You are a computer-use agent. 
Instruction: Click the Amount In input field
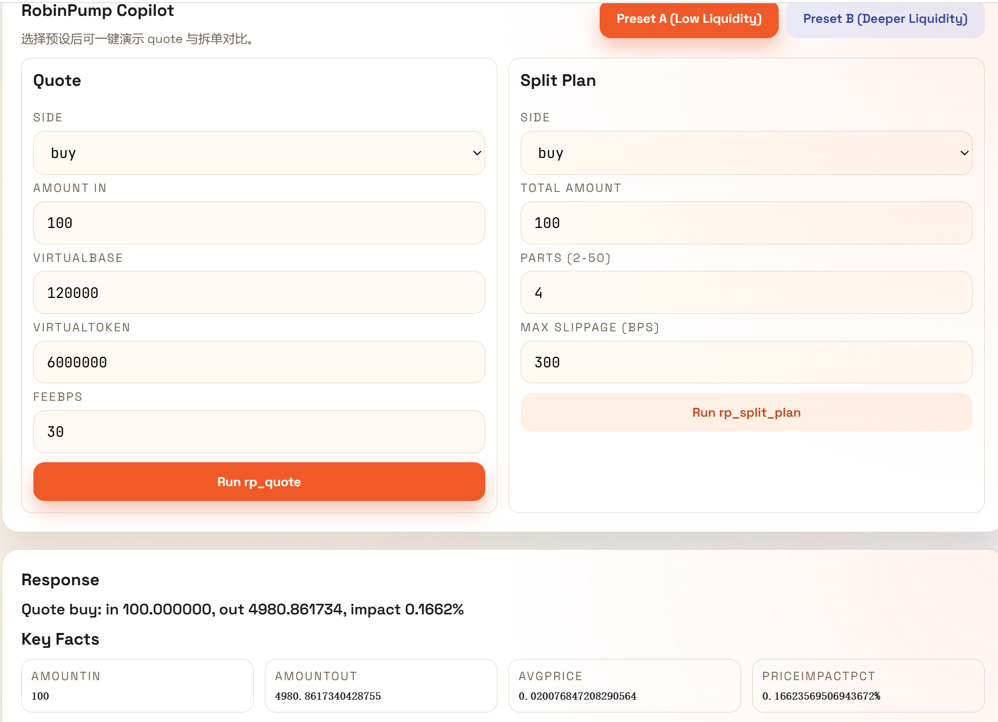click(x=259, y=223)
